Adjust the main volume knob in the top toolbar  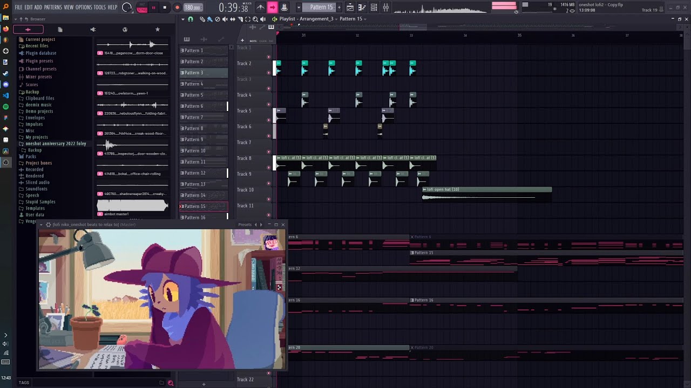[x=127, y=8]
